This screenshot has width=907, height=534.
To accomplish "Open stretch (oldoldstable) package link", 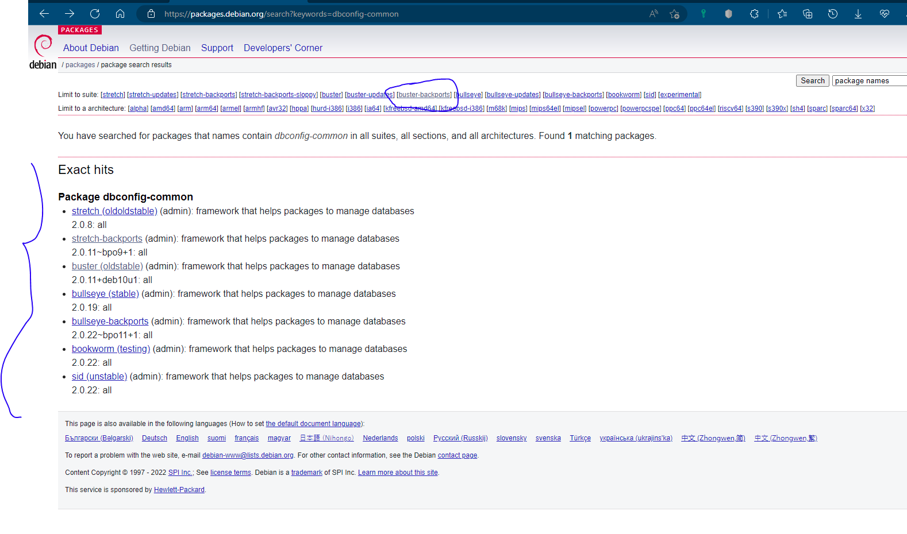I will pyautogui.click(x=114, y=211).
